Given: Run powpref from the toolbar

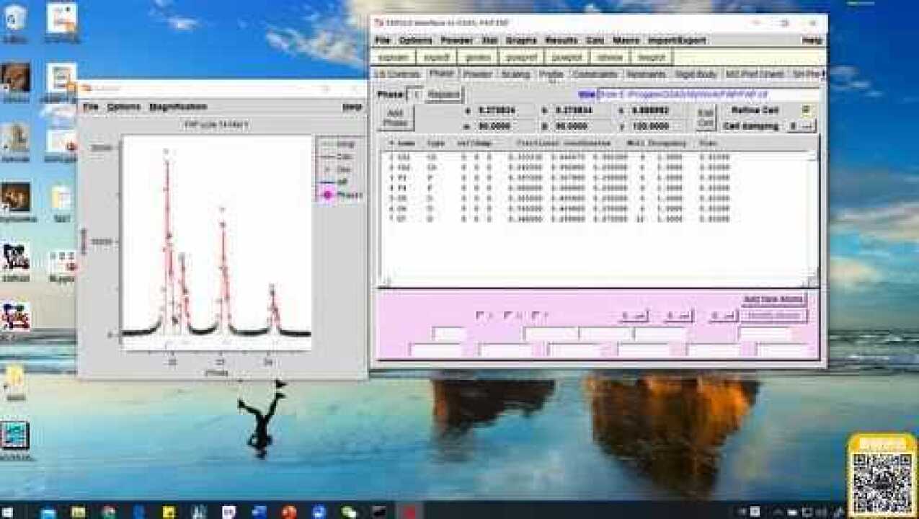Looking at the screenshot, I should [520, 58].
